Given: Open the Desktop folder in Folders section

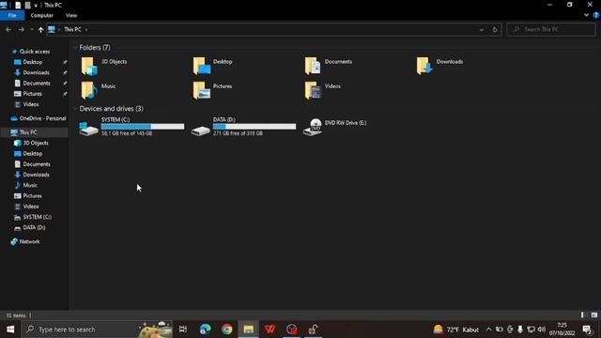Looking at the screenshot, I should [x=202, y=66].
